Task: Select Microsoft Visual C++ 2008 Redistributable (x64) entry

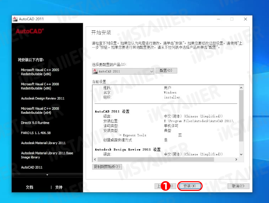Action: pos(40,111)
